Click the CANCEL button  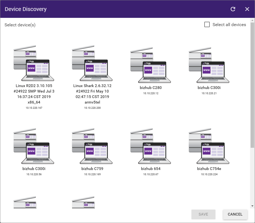pyautogui.click(x=235, y=214)
